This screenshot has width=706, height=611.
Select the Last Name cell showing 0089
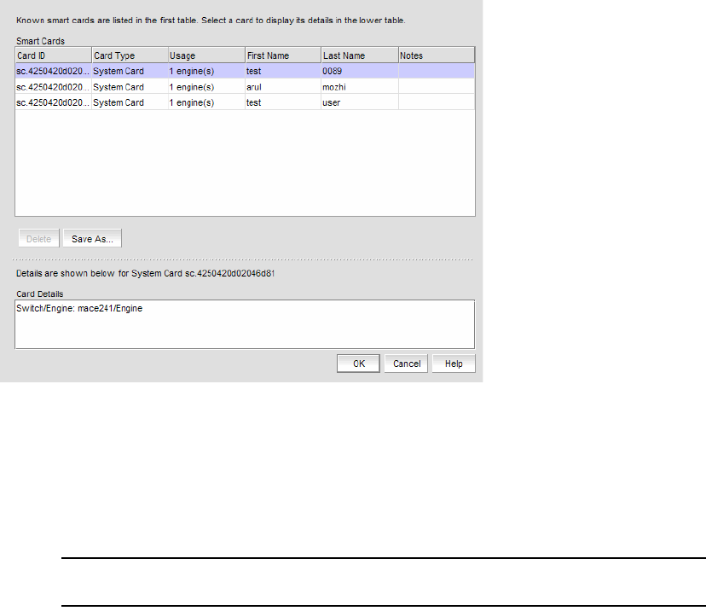[x=358, y=72]
